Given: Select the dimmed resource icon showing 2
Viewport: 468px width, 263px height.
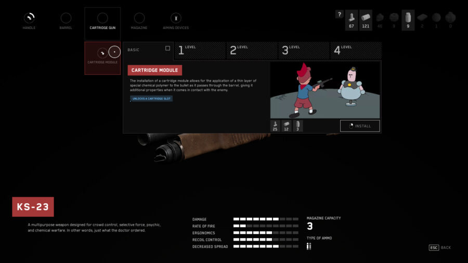Looking at the screenshot, I should coord(422,20).
